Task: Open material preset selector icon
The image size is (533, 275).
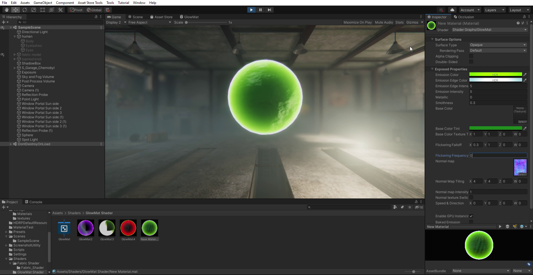Action: point(522,23)
